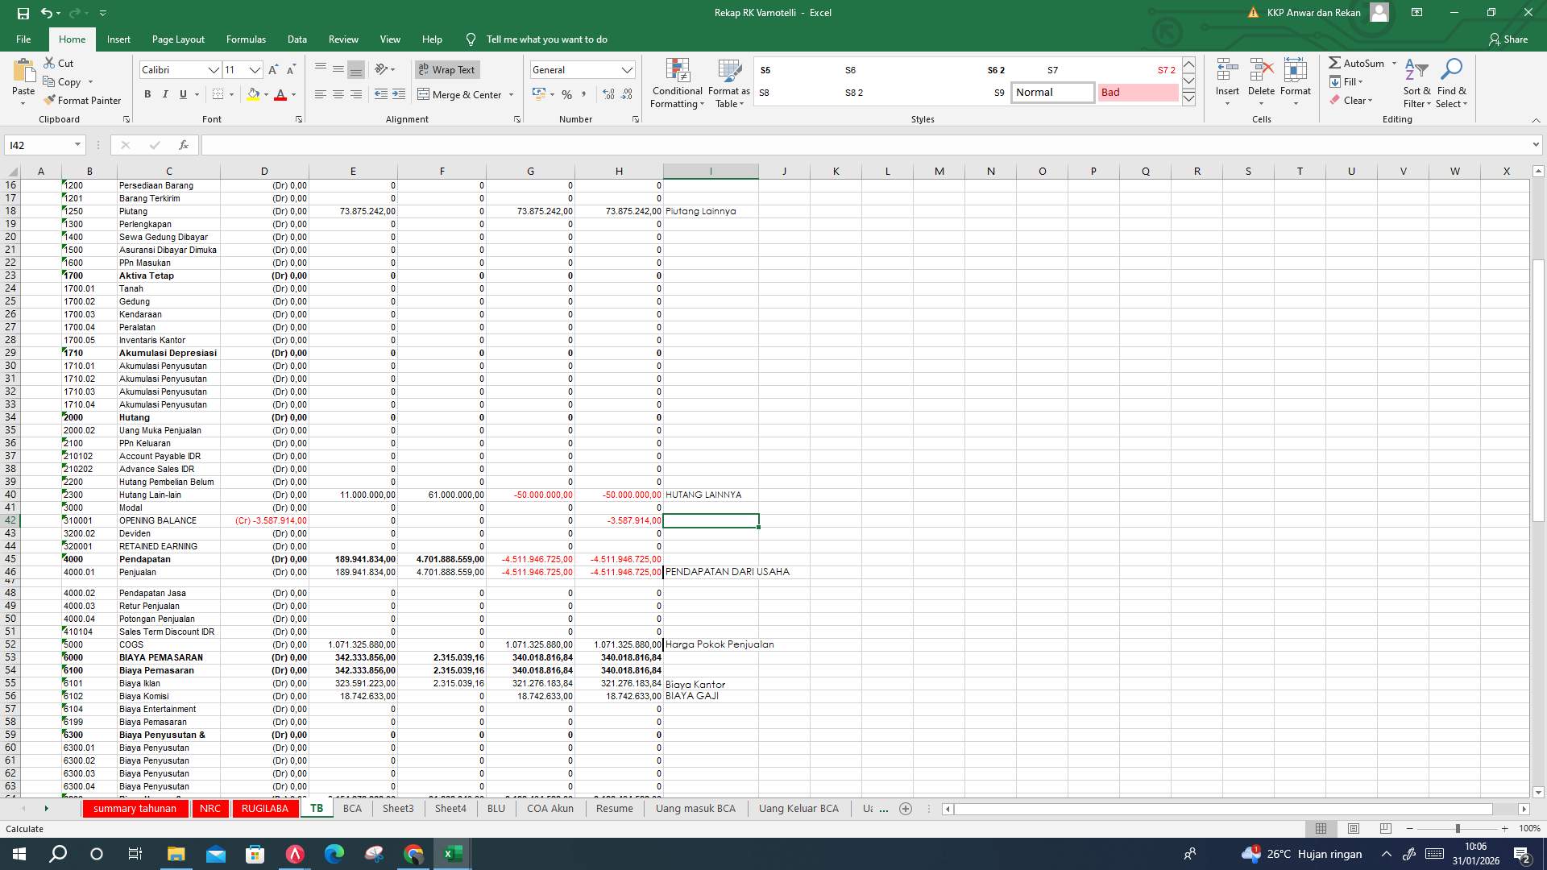Apply the Format Painter
This screenshot has height=870, width=1547.
click(x=83, y=100)
